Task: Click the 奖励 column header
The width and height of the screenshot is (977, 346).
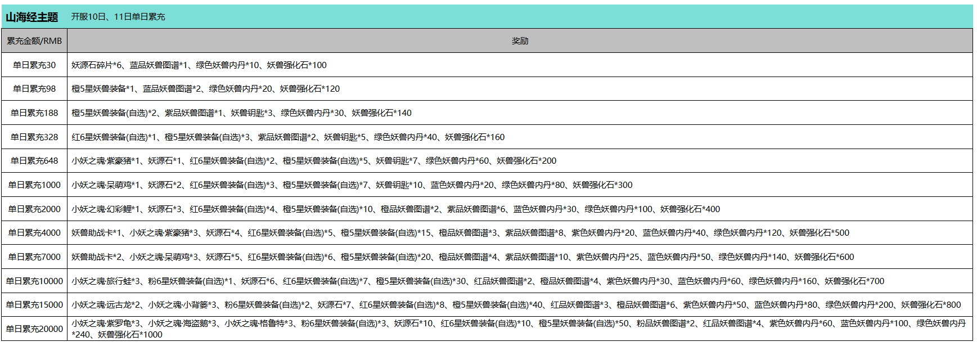Action: pyautogui.click(x=520, y=41)
